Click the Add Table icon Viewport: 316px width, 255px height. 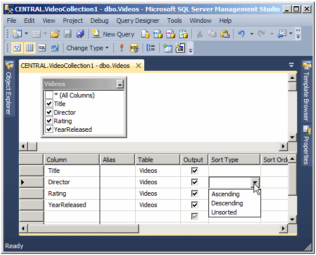click(x=168, y=48)
